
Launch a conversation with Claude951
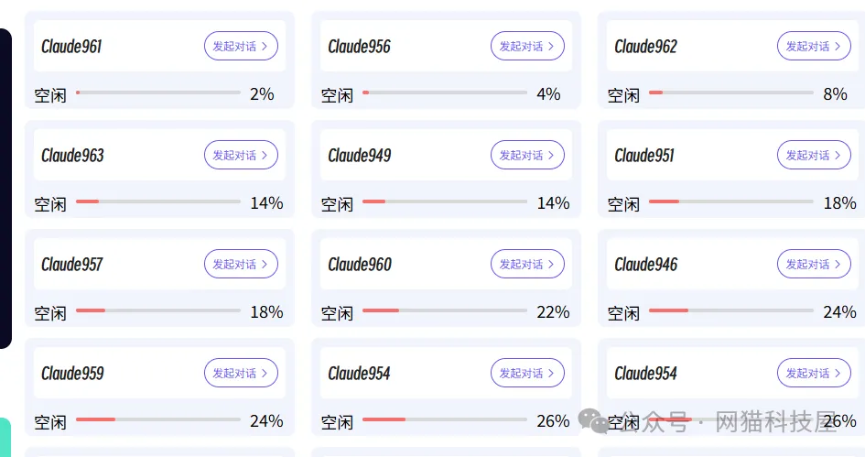point(814,155)
